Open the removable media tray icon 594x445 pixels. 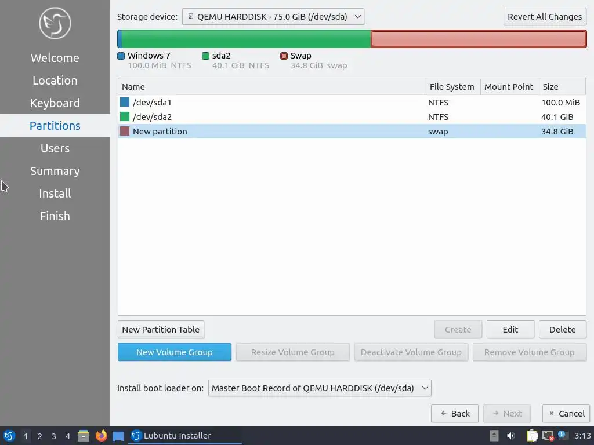pyautogui.click(x=494, y=436)
